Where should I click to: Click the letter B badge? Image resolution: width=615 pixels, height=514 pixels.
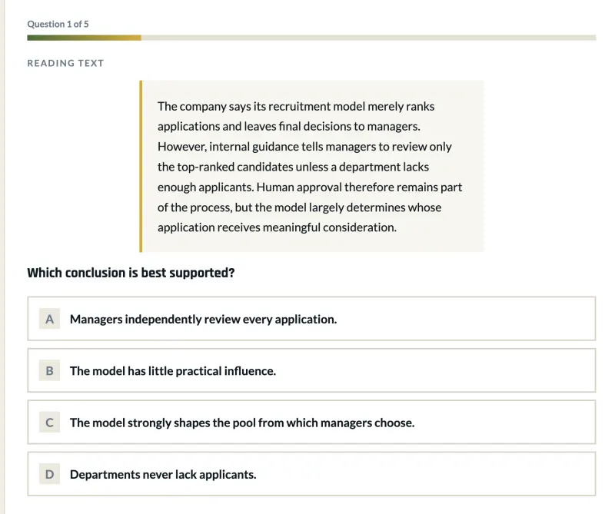49,370
